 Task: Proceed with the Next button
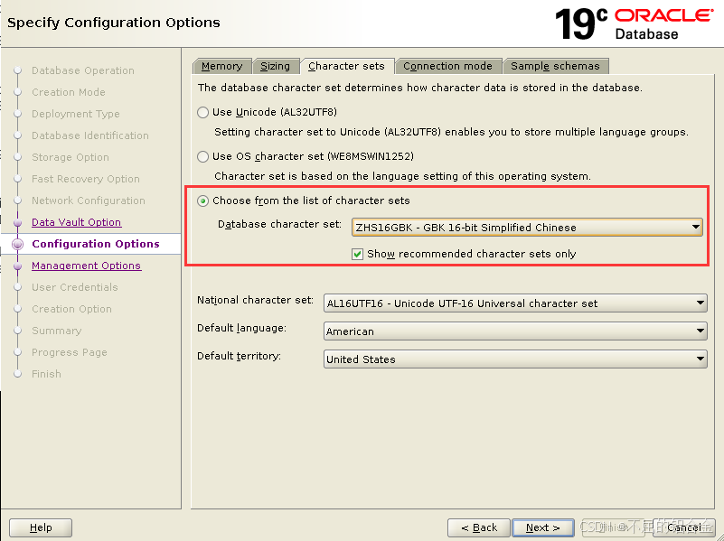click(543, 527)
